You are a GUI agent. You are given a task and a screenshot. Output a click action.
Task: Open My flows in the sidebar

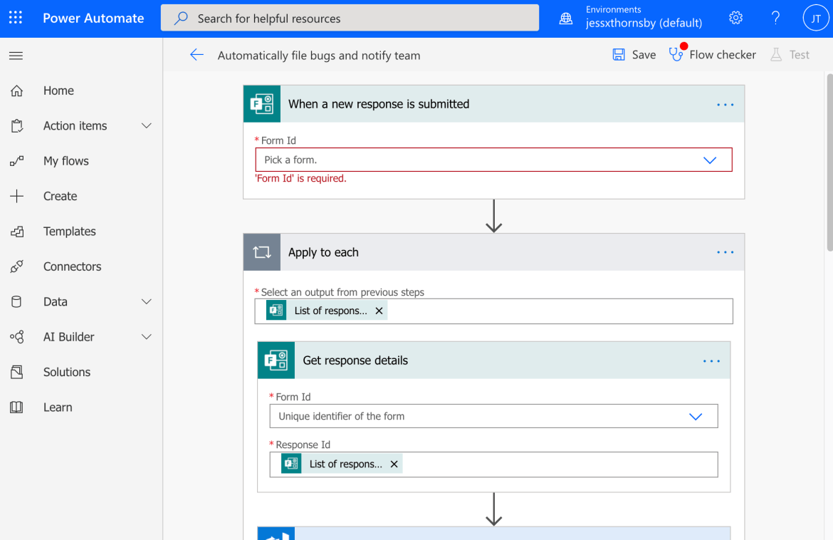66,161
